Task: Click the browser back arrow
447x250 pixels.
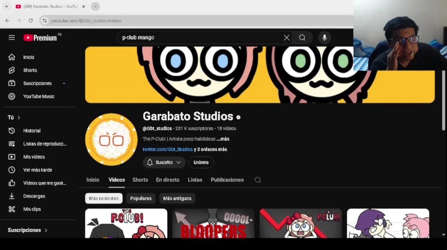Action: [7, 21]
